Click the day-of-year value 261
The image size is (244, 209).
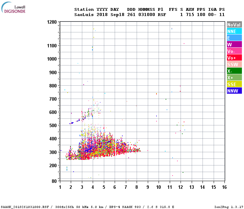[131, 15]
